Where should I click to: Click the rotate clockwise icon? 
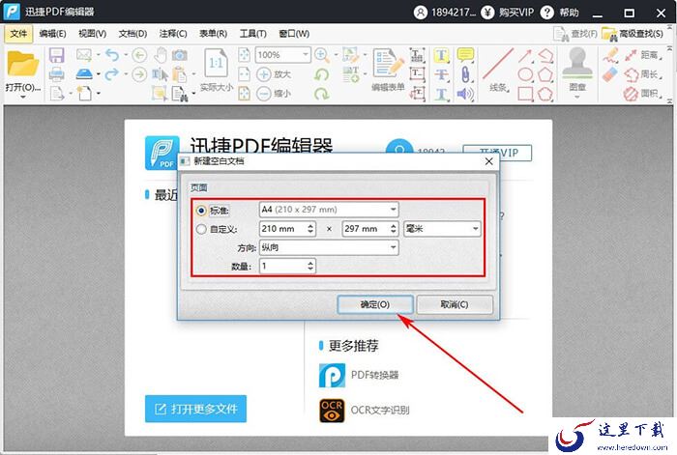pos(321,93)
